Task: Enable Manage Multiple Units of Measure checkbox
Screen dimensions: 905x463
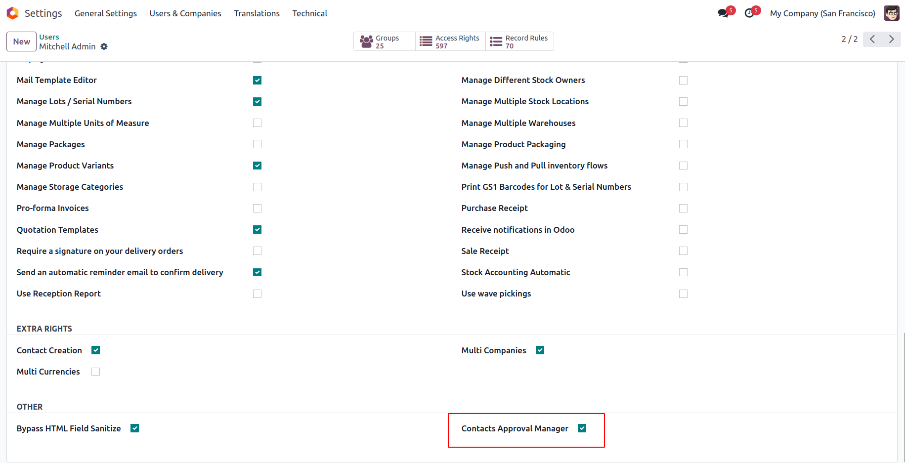Action: click(257, 123)
